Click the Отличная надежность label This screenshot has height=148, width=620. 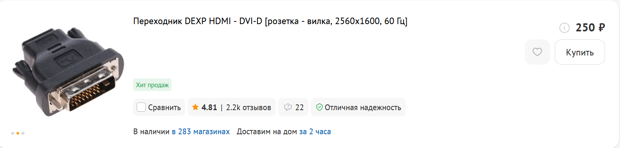tap(363, 107)
